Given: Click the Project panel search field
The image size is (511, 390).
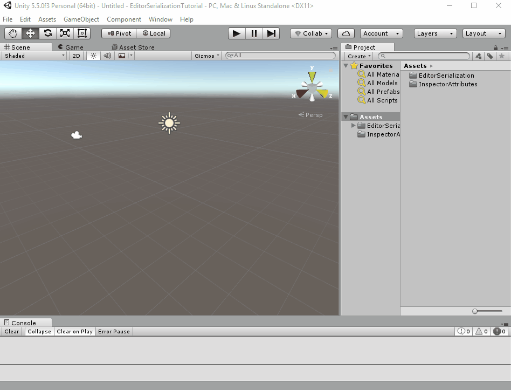Looking at the screenshot, I should 423,56.
